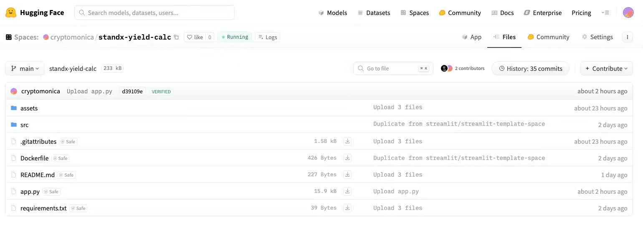The height and width of the screenshot is (250, 643).
Task: Switch to the Files tab
Action: (x=504, y=37)
